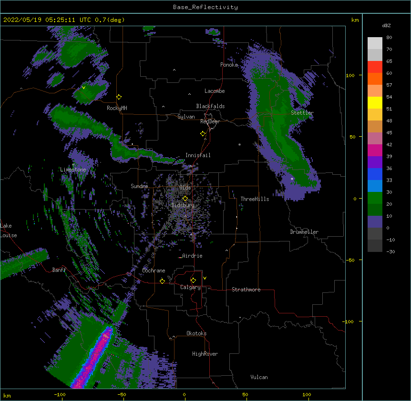
Task: Click the Drumheller city label
Action: pyautogui.click(x=304, y=232)
